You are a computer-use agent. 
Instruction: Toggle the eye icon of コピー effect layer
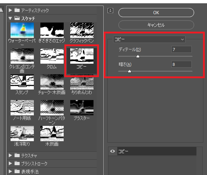(112, 151)
